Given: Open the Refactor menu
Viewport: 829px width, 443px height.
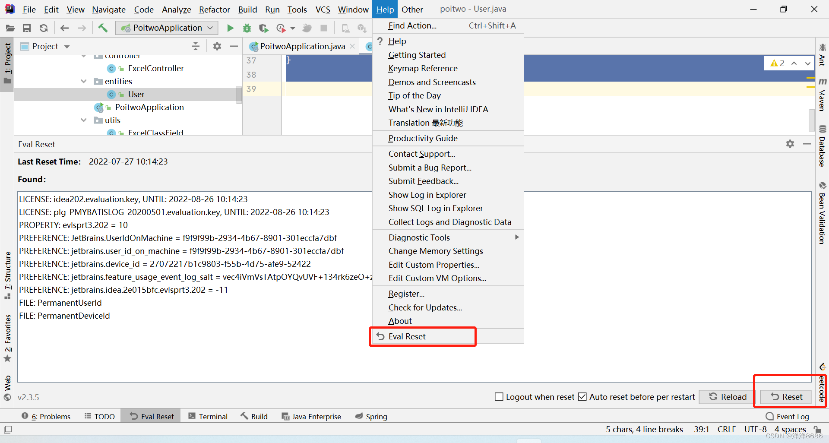Looking at the screenshot, I should coord(214,9).
